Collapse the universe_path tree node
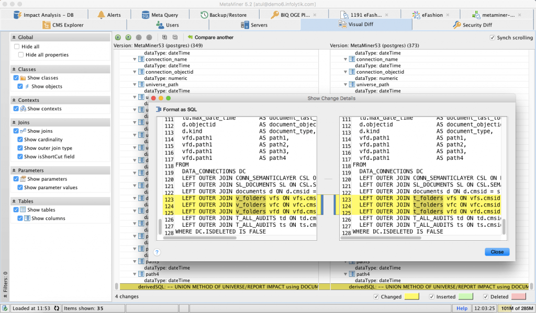The image size is (536, 313). (x=135, y=84)
